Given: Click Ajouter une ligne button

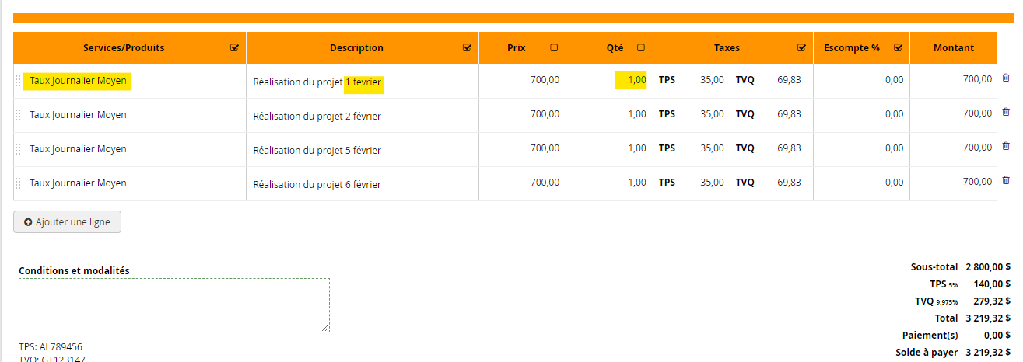Looking at the screenshot, I should (x=68, y=222).
